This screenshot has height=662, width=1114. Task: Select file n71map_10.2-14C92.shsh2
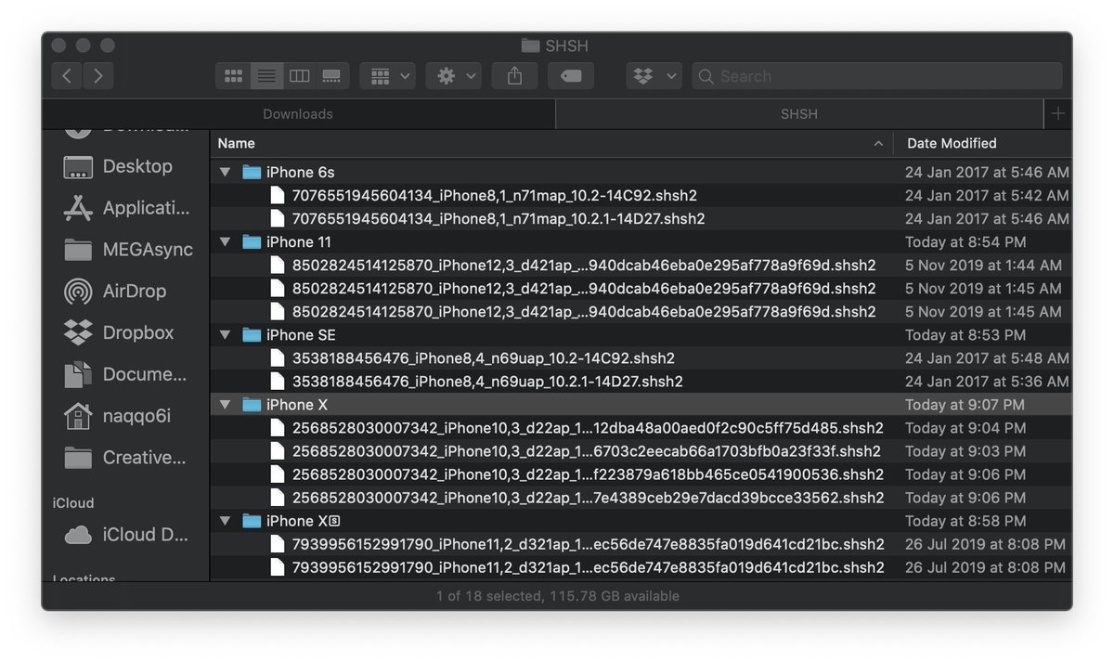click(494, 196)
